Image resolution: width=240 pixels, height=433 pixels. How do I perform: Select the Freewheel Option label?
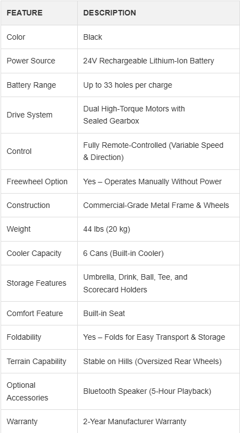pyautogui.click(x=37, y=181)
